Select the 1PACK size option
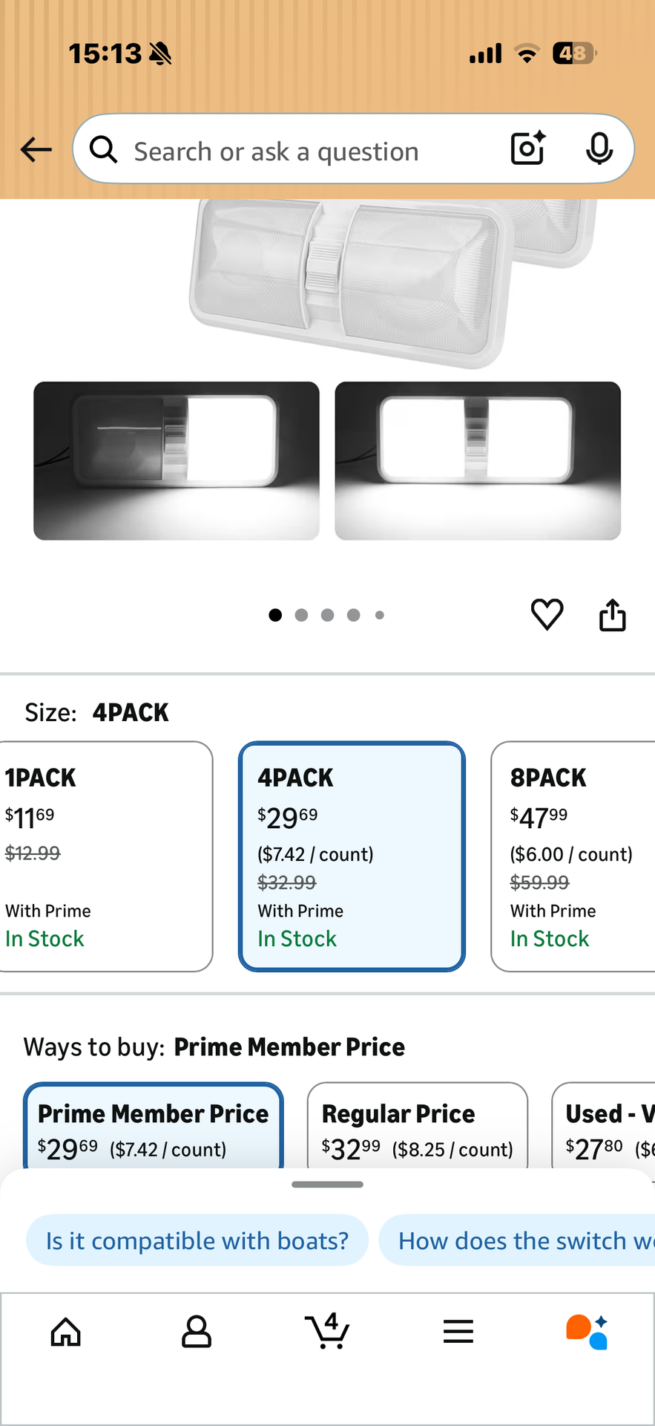The width and height of the screenshot is (655, 1426). [104, 856]
